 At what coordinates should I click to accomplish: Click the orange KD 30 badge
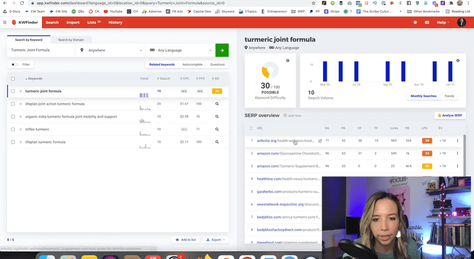[217, 91]
